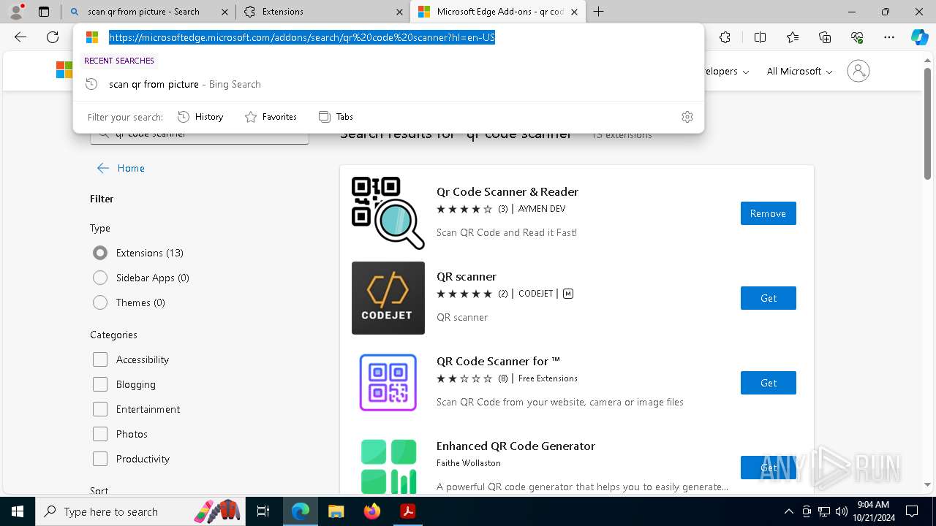Check the Photos category box

[100, 434]
